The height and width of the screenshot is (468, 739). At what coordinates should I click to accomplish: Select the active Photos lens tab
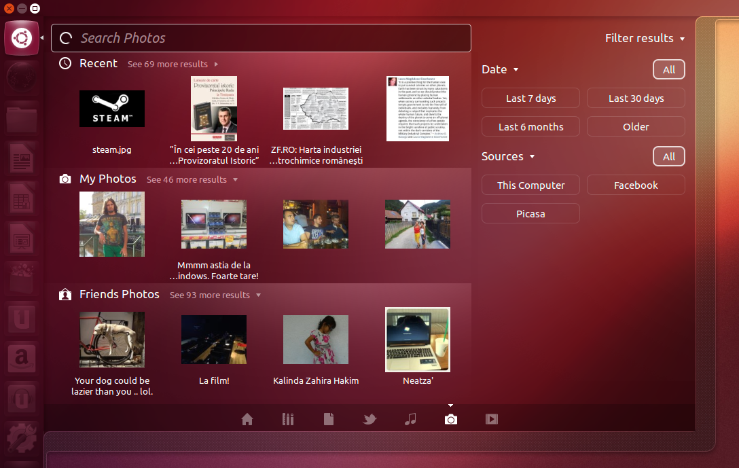coord(451,419)
